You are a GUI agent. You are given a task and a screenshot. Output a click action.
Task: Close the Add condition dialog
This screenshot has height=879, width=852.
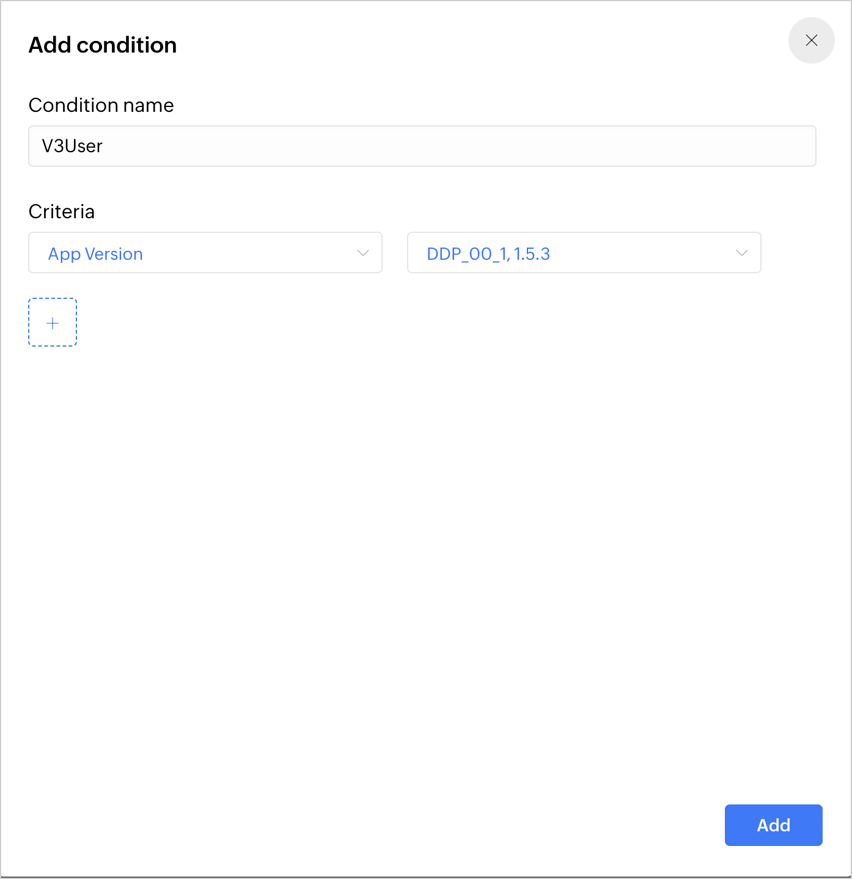pos(811,40)
